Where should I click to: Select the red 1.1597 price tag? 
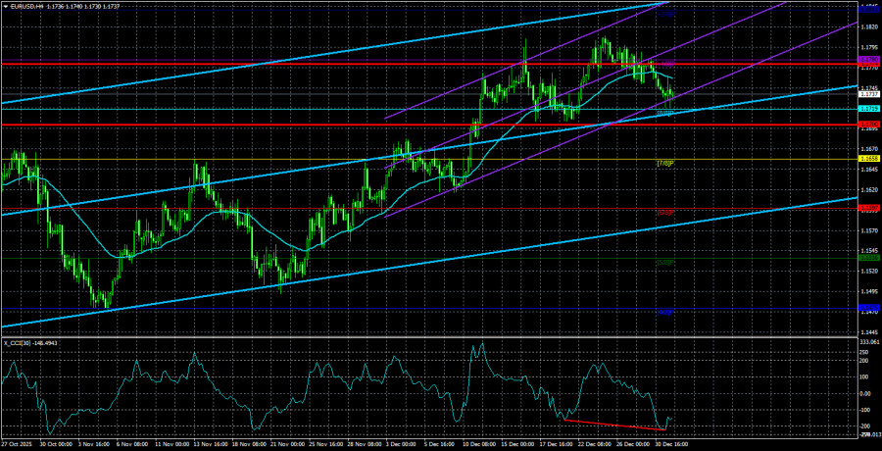(x=868, y=208)
